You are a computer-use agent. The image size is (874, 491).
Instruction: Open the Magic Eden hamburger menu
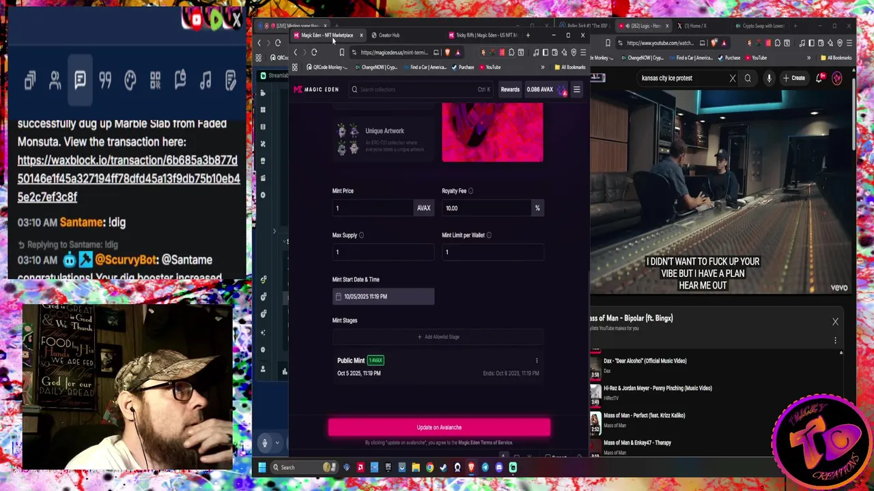pyautogui.click(x=576, y=89)
